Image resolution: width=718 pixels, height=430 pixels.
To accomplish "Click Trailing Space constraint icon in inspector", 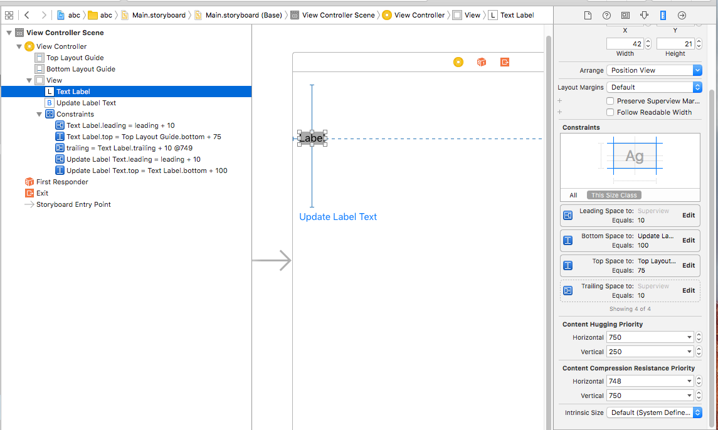I will (568, 291).
